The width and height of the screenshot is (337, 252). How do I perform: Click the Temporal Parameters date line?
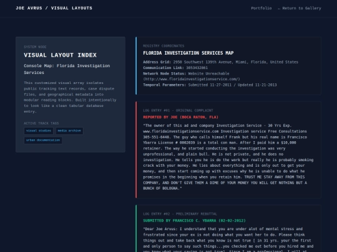click(x=210, y=85)
